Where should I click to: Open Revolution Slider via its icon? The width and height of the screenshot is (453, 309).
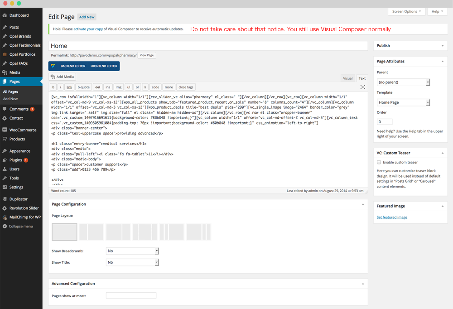5,208
